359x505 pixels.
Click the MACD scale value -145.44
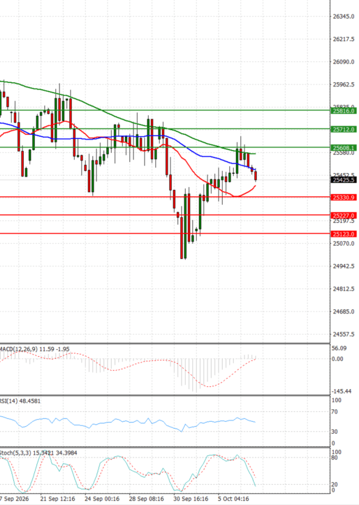pos(341,391)
